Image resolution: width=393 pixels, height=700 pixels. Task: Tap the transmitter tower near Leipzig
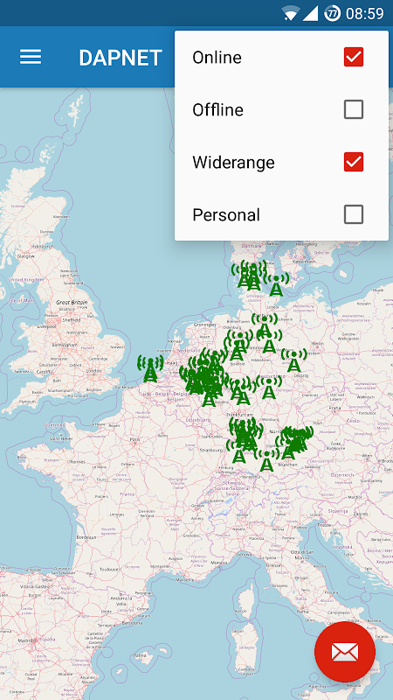tap(293, 360)
